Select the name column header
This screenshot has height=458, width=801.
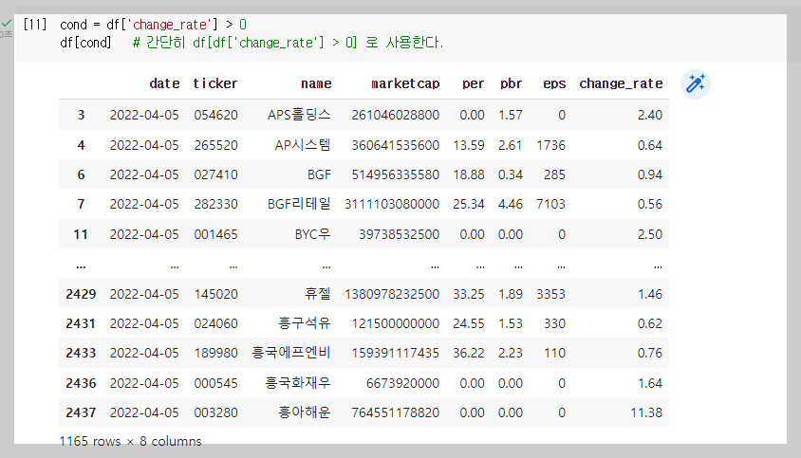tap(316, 83)
